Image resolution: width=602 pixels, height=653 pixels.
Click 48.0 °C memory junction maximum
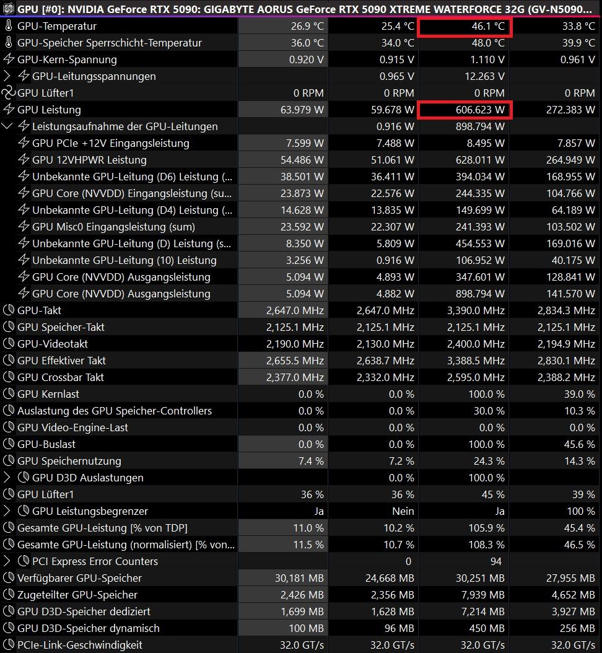tap(488, 43)
